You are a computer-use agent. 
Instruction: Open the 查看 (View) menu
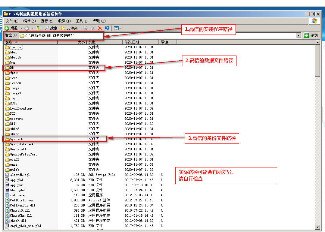(47, 21)
